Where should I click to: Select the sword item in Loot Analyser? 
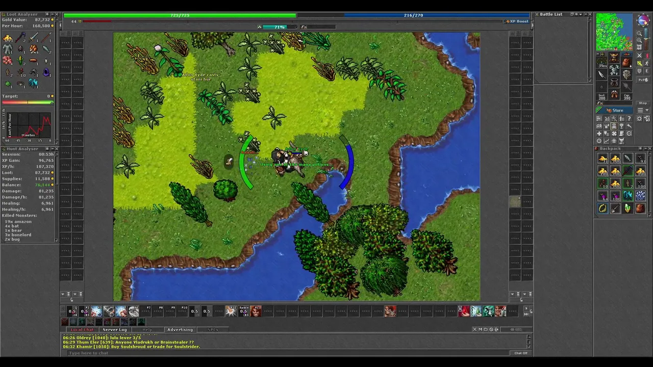point(34,37)
